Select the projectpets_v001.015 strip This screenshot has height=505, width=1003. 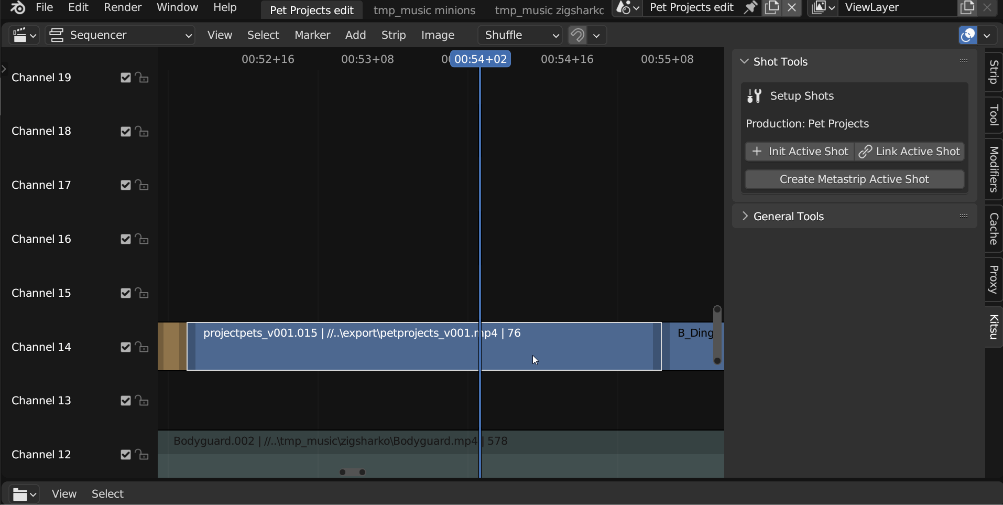coord(424,347)
